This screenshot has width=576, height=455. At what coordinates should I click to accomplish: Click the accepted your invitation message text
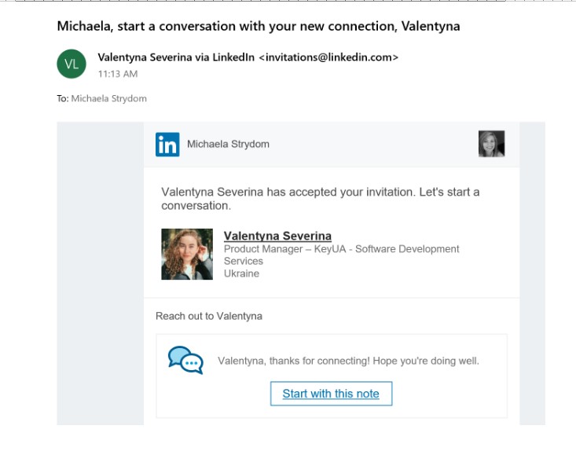point(321,199)
